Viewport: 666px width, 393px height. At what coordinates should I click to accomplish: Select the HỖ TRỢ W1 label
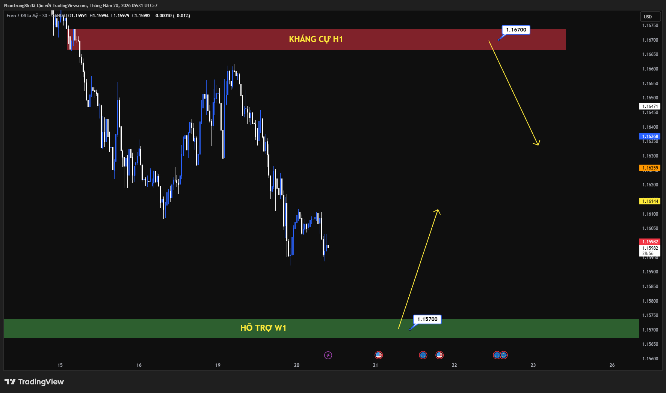click(263, 328)
